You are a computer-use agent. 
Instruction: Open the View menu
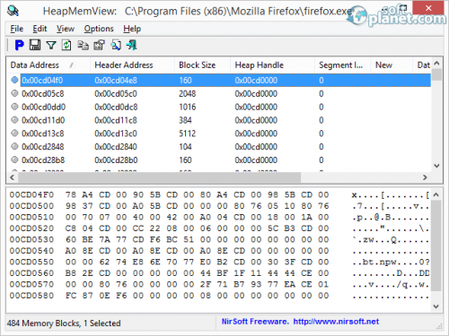tap(66, 29)
